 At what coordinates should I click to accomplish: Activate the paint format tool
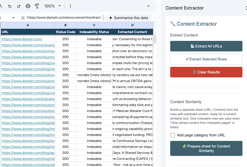[x=37, y=6]
